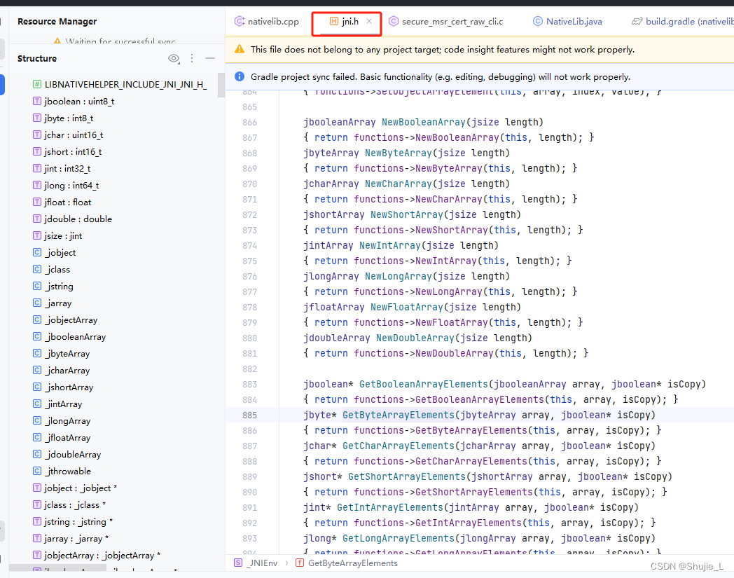The height and width of the screenshot is (578, 734).
Task: Select jdouble : double typedef entry
Action: (73, 219)
